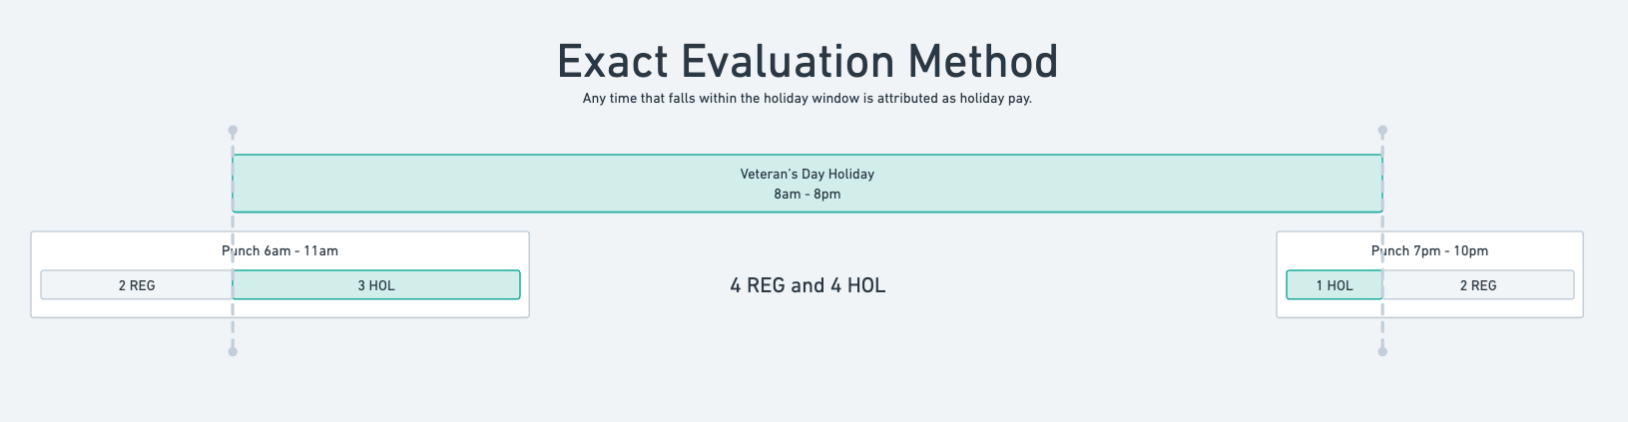Click the top dot of the 8am marker
The width and height of the screenshot is (1628, 422).
point(233,131)
